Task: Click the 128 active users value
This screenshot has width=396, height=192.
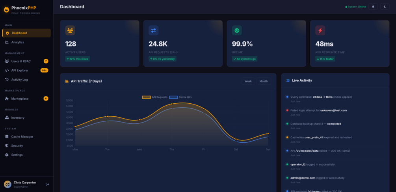Action: (x=71, y=44)
